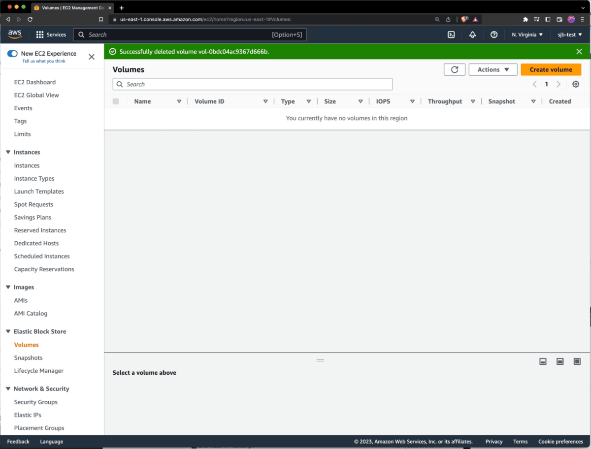Open the Help menu icon
This screenshot has height=449, width=591.
493,34
